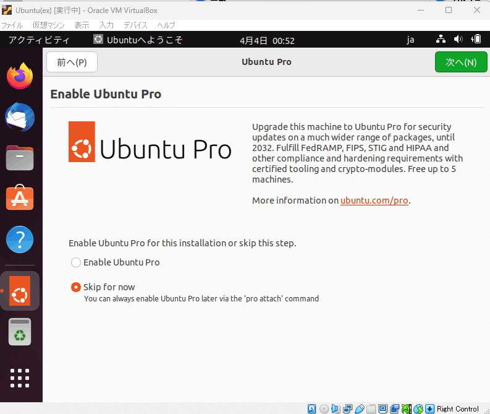Open the ja input source dropdown
The height and width of the screenshot is (414, 490).
point(410,40)
